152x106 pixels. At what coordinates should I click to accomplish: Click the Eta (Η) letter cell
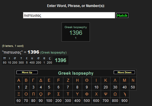click(x=77, y=80)
